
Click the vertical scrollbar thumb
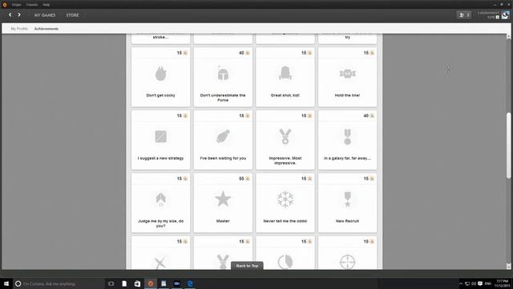508,145
